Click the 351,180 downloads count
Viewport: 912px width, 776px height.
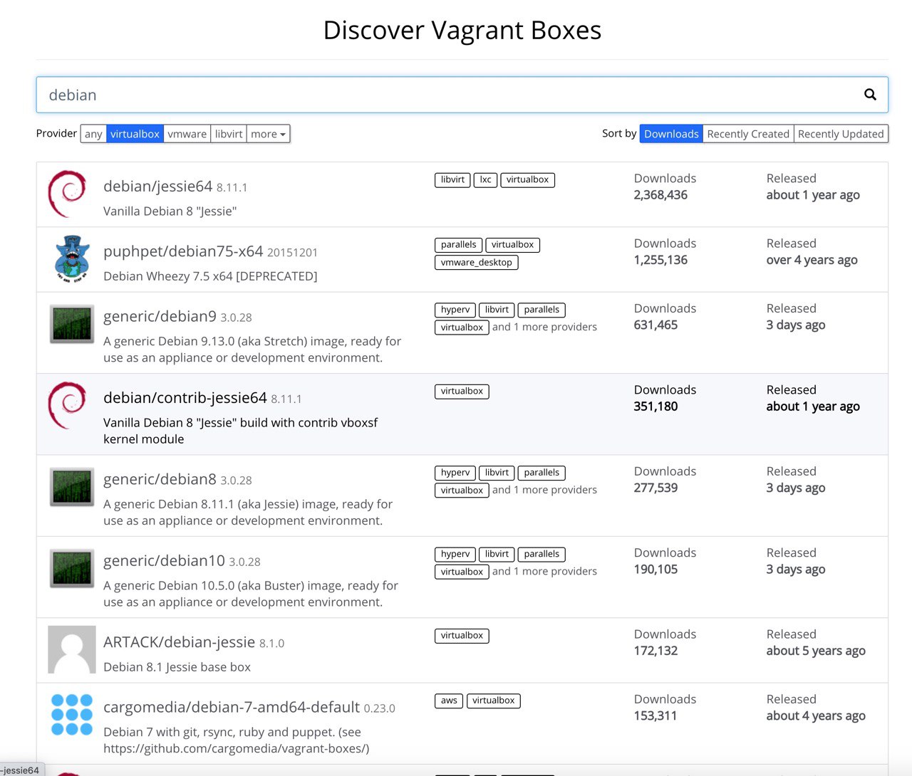pos(655,407)
